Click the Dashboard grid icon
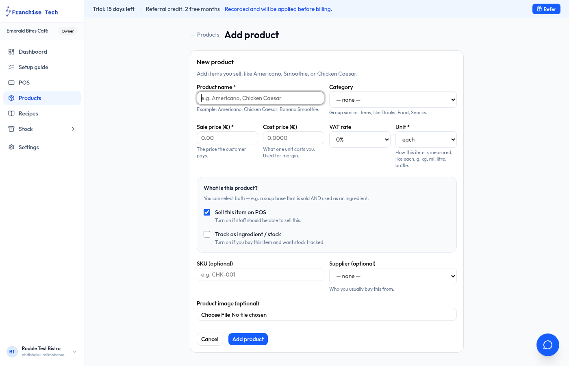The height and width of the screenshot is (366, 569). pos(11,52)
